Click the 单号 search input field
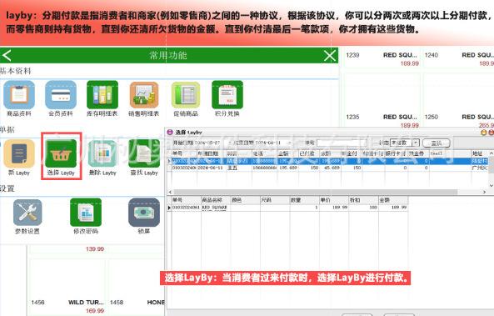 click(342, 143)
